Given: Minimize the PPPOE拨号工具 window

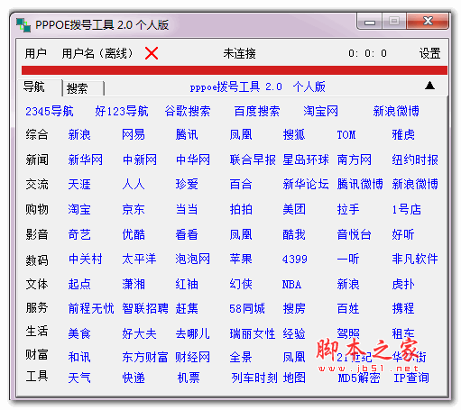Looking at the screenshot, I should point(370,21).
